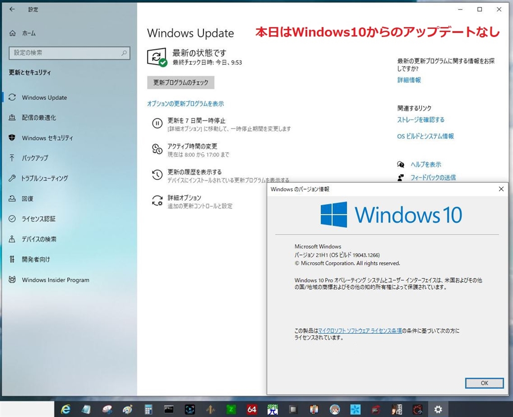Go back with the Settings back arrow
This screenshot has height=417, width=513.
coord(12,9)
